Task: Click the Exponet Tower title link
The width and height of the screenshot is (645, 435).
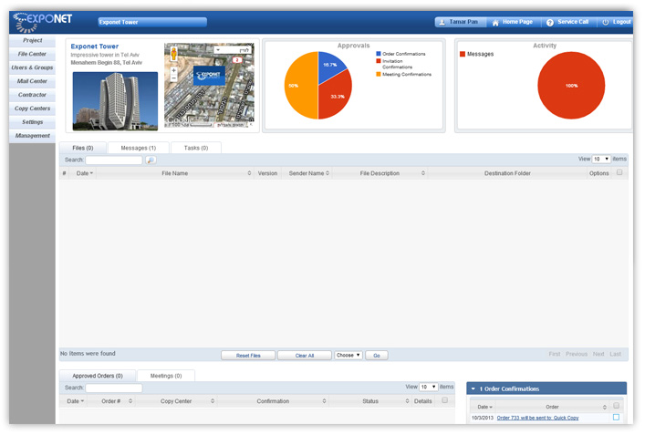Action: (x=95, y=47)
